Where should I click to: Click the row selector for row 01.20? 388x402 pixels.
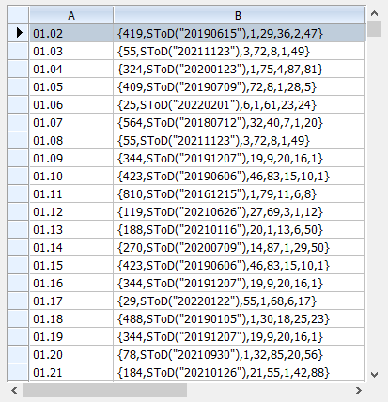point(18,354)
